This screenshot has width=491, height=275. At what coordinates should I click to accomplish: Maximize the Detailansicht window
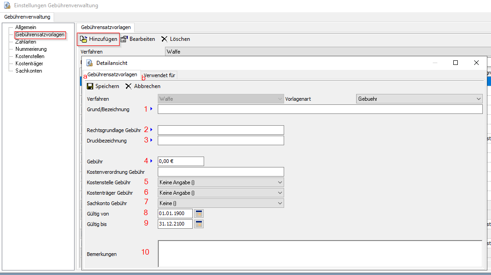(x=456, y=63)
